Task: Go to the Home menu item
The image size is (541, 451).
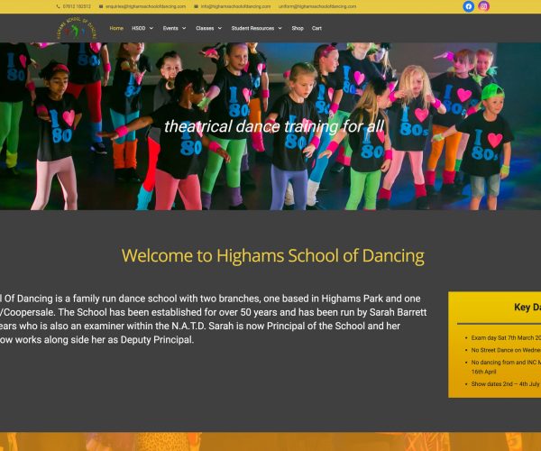Action: [116, 28]
